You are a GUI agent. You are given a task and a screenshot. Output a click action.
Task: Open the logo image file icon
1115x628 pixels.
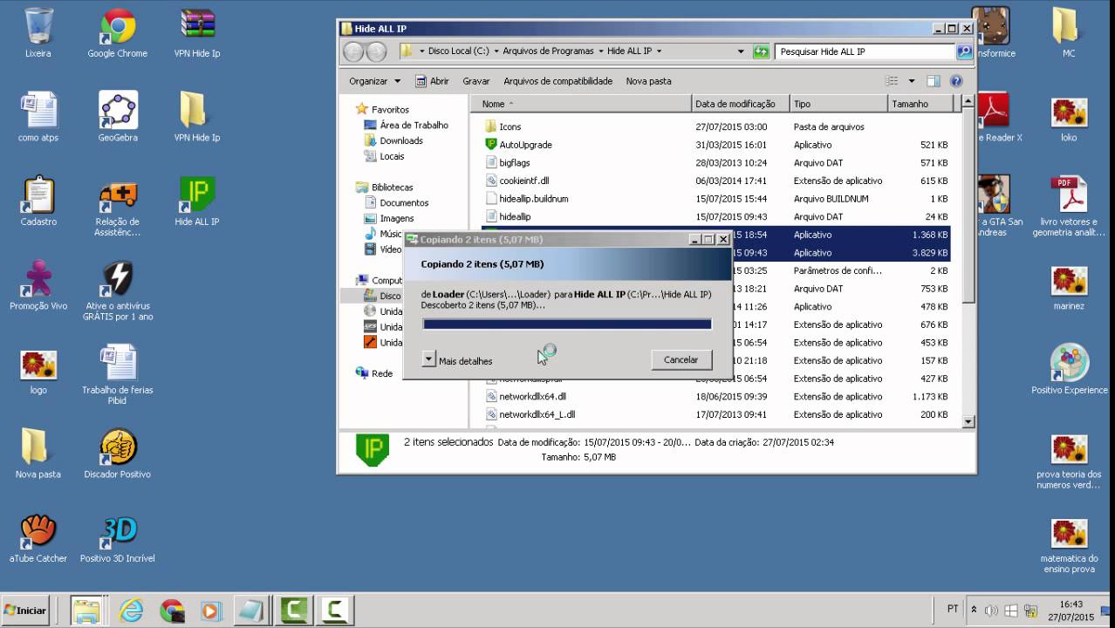(38, 371)
